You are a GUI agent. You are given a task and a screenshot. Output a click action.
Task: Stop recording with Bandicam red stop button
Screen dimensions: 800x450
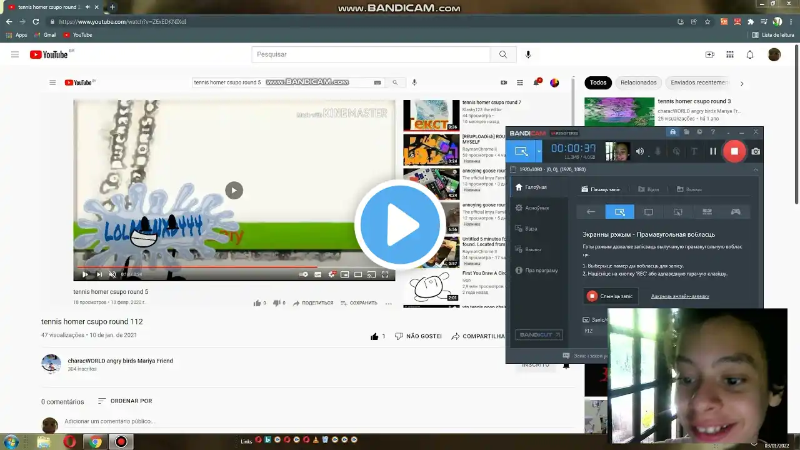[x=734, y=151]
